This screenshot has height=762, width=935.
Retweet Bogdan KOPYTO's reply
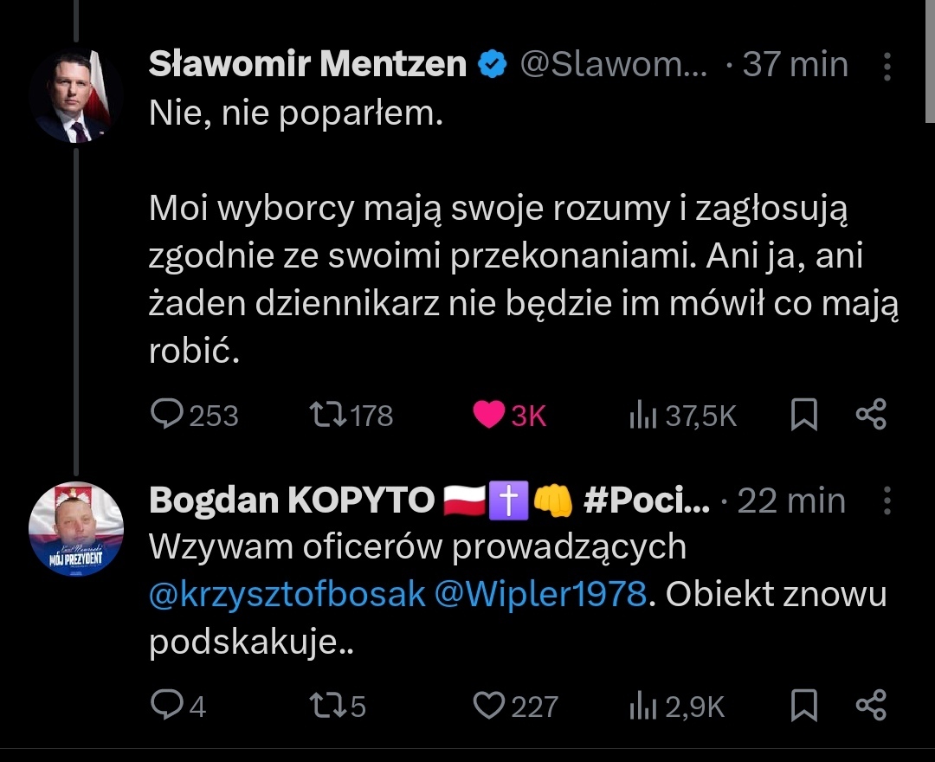(326, 707)
